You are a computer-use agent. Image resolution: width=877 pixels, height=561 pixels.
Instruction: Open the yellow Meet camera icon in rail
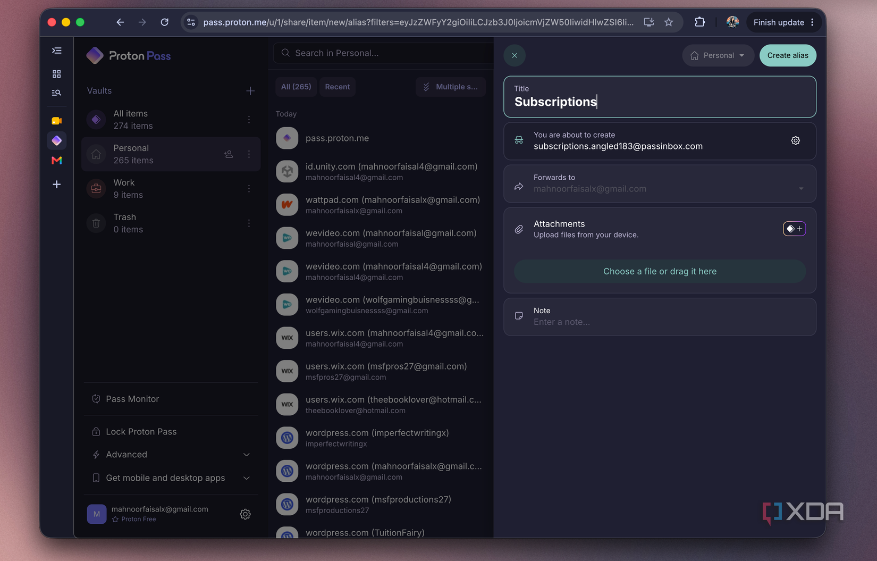57,121
